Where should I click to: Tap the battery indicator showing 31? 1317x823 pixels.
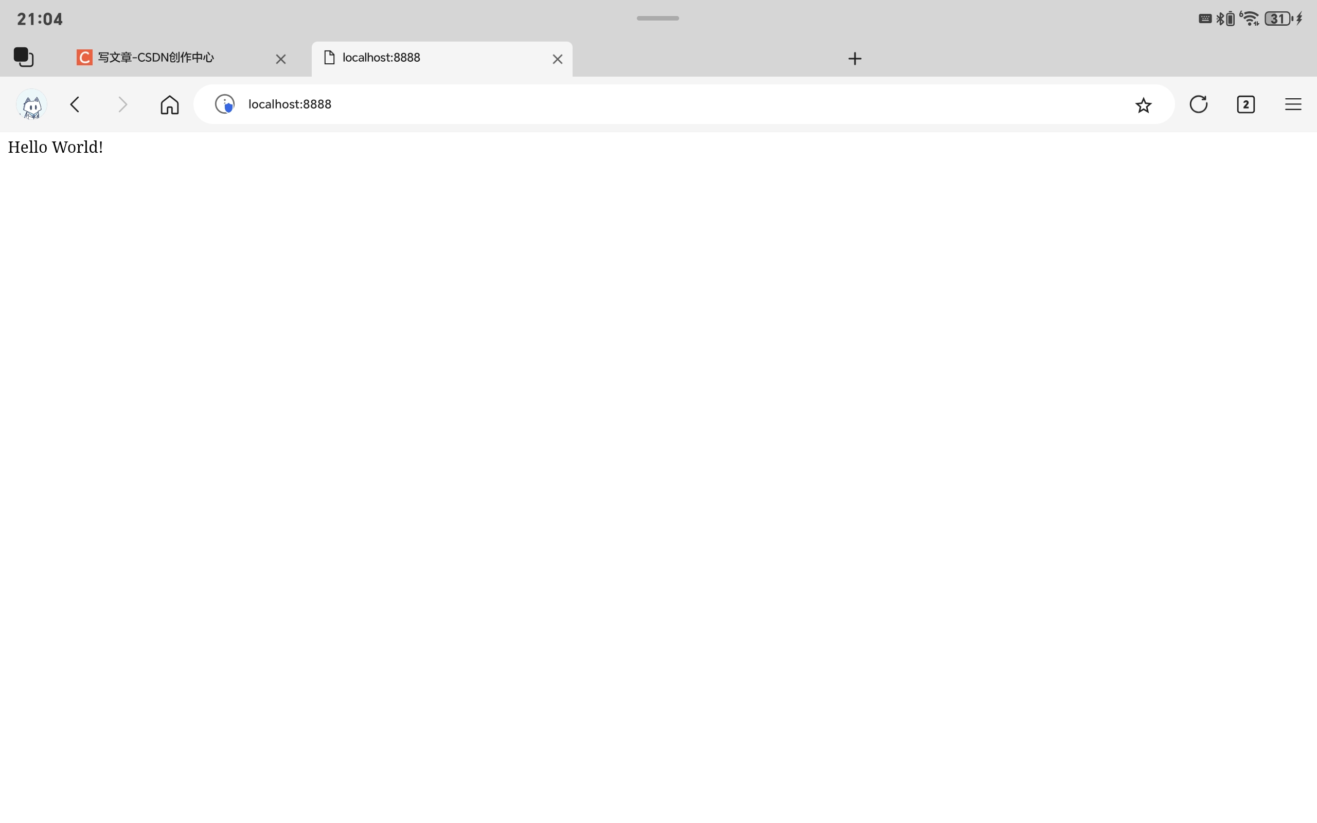1279,19
